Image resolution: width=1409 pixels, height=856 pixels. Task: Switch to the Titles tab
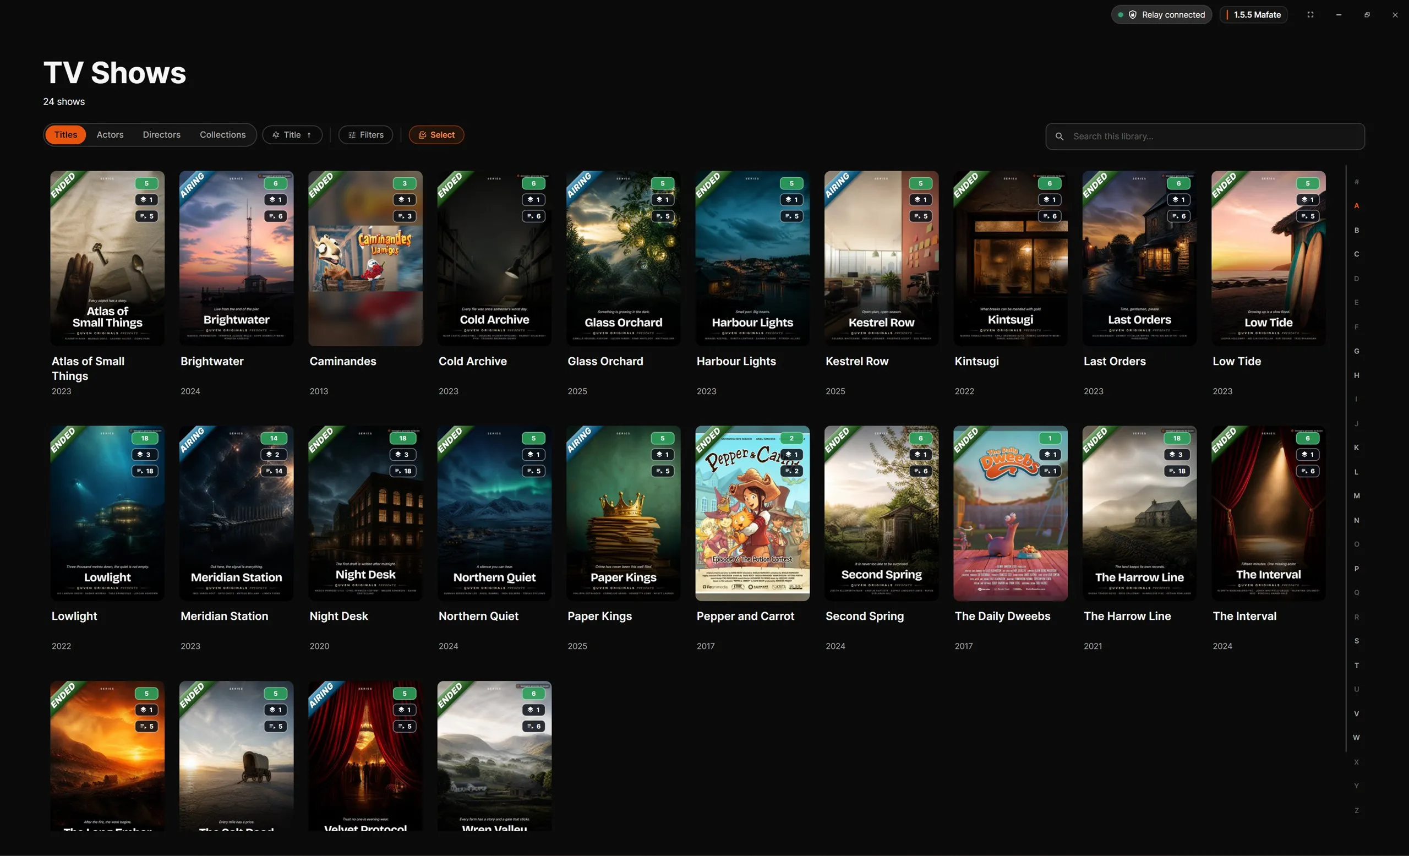click(65, 135)
